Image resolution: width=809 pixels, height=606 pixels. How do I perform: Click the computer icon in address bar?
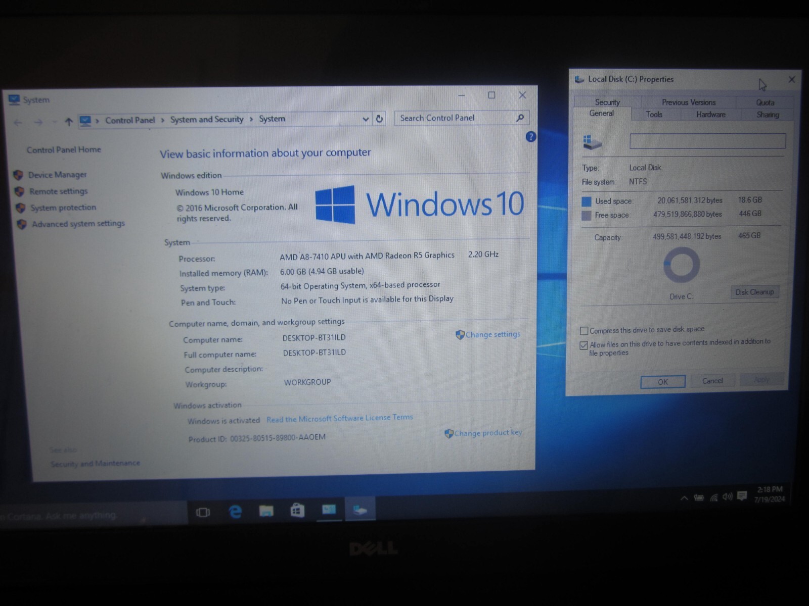tap(85, 121)
